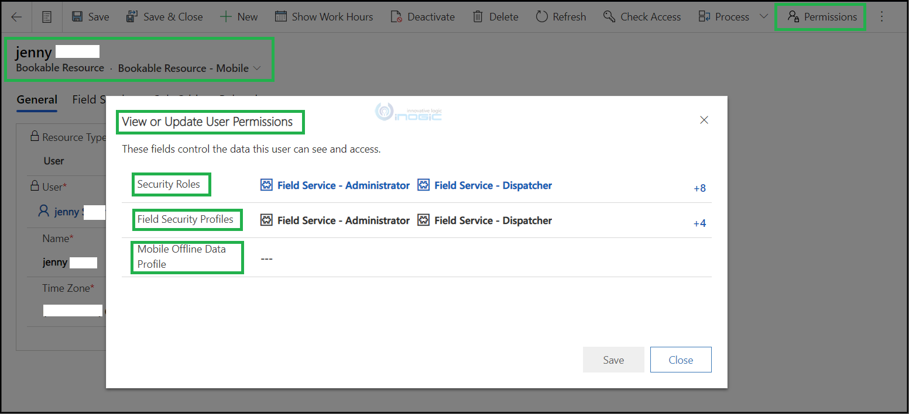Click the Process command
This screenshot has height=414, width=909.
[x=724, y=17]
